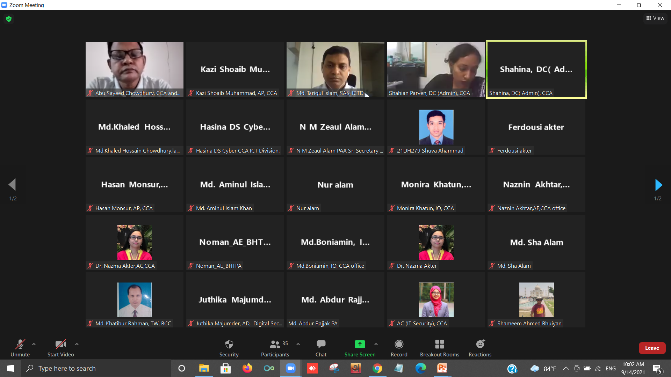Click the green encryption shield icon
671x377 pixels.
pyautogui.click(x=9, y=19)
